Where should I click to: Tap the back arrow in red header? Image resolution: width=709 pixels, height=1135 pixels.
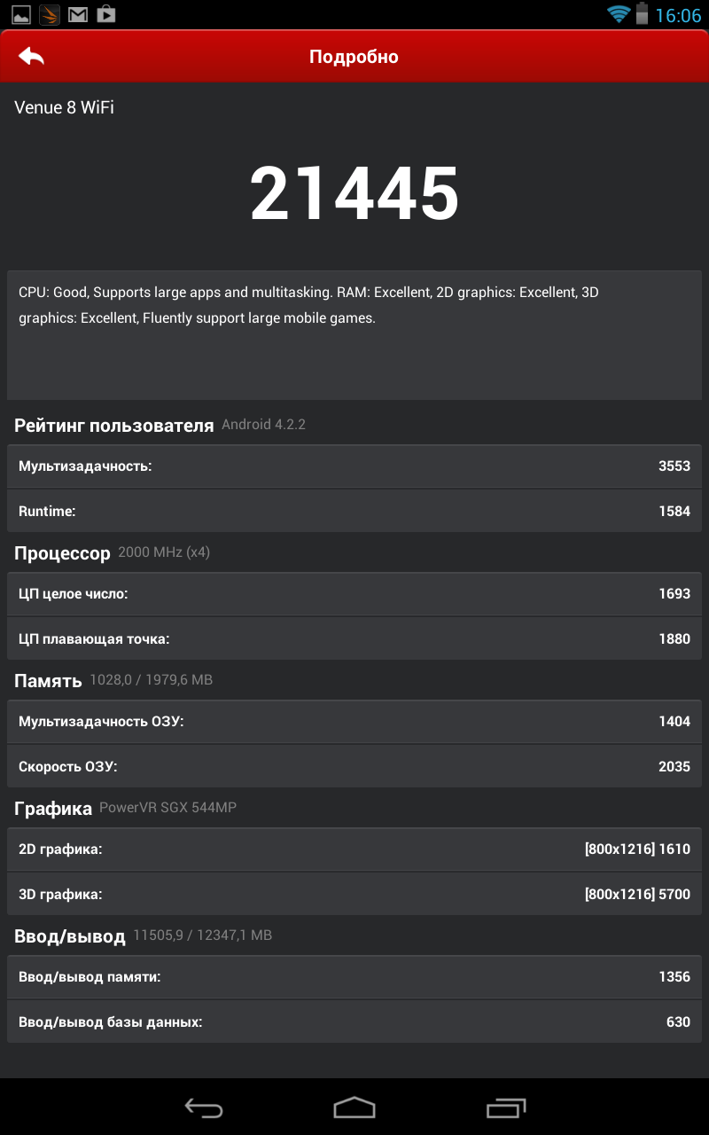[x=31, y=57]
